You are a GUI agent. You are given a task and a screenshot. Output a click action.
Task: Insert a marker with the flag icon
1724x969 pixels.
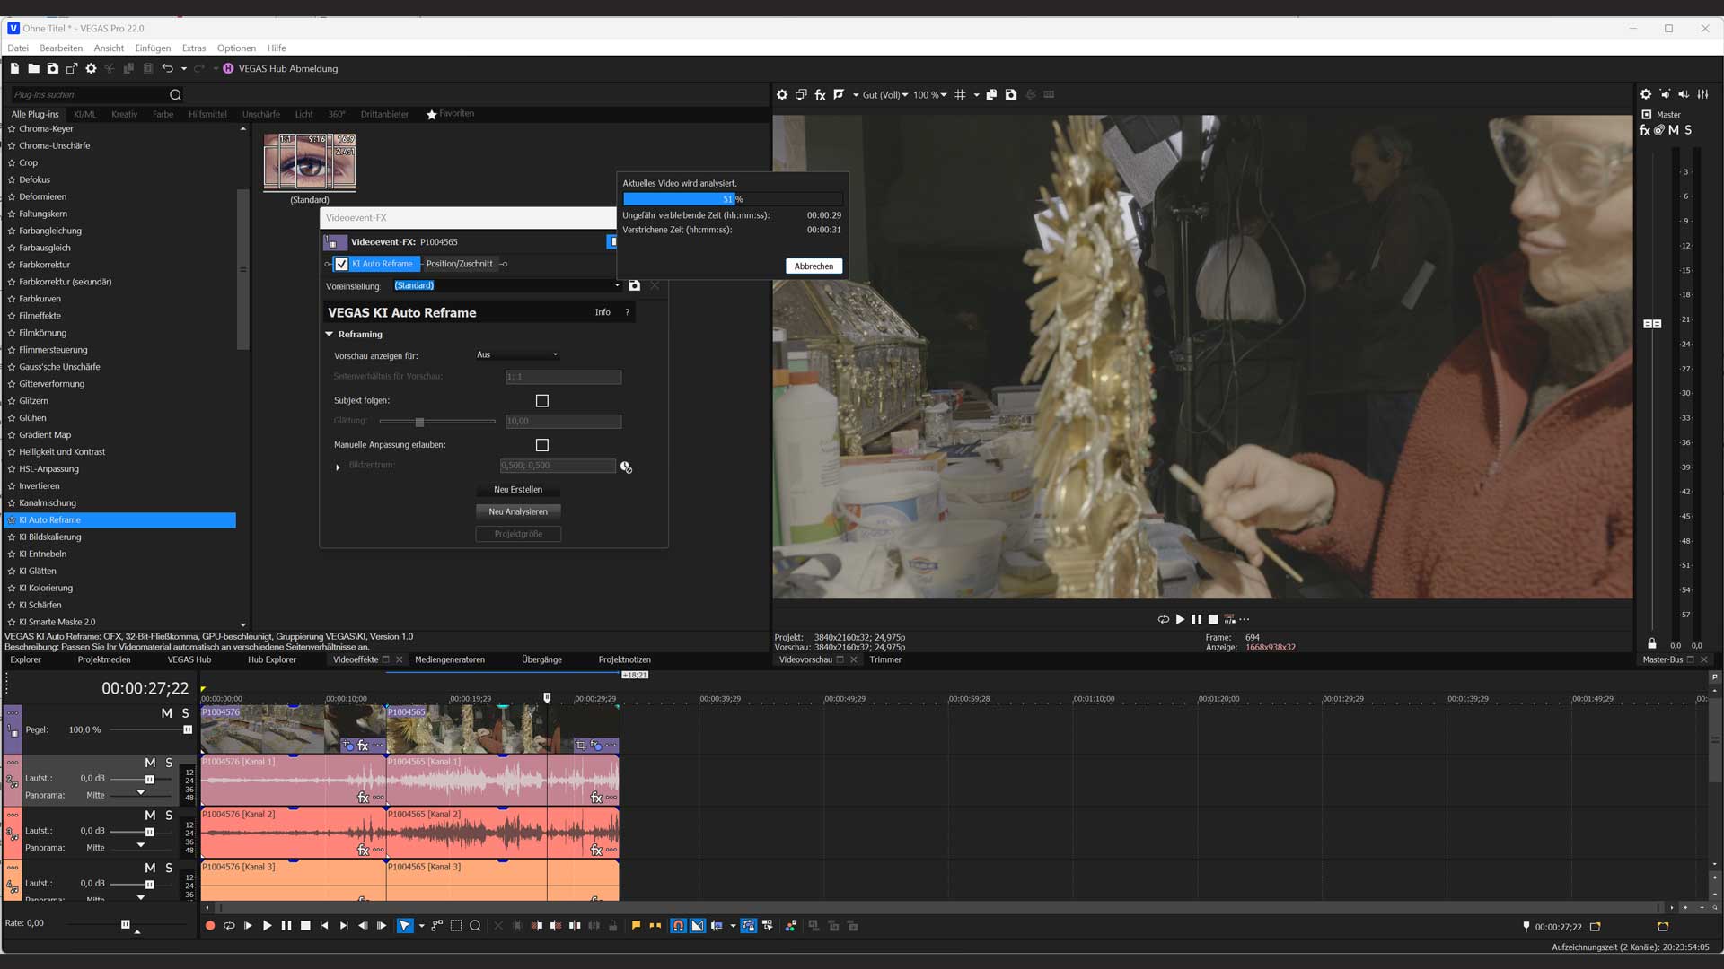tap(636, 926)
